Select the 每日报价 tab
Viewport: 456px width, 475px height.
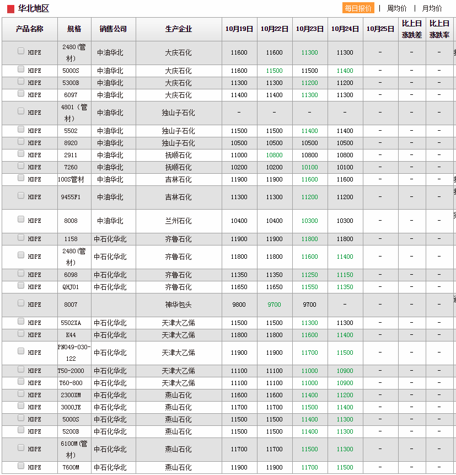[x=358, y=8]
